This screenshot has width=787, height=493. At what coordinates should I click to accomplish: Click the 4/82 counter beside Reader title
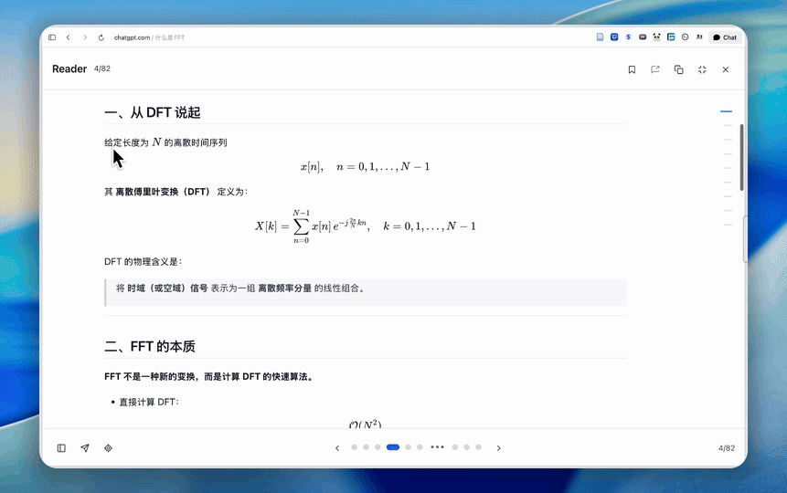coord(101,68)
